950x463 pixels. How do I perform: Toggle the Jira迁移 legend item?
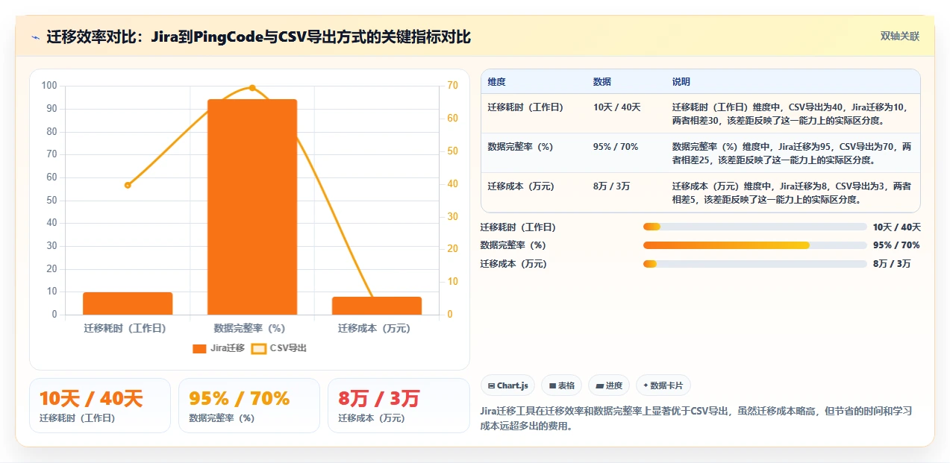point(219,348)
